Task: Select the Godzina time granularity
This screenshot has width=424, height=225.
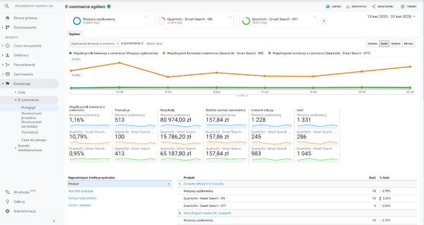Action: [372, 44]
